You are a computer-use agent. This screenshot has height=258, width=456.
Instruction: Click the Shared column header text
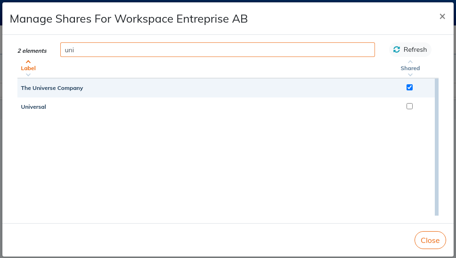(x=410, y=68)
